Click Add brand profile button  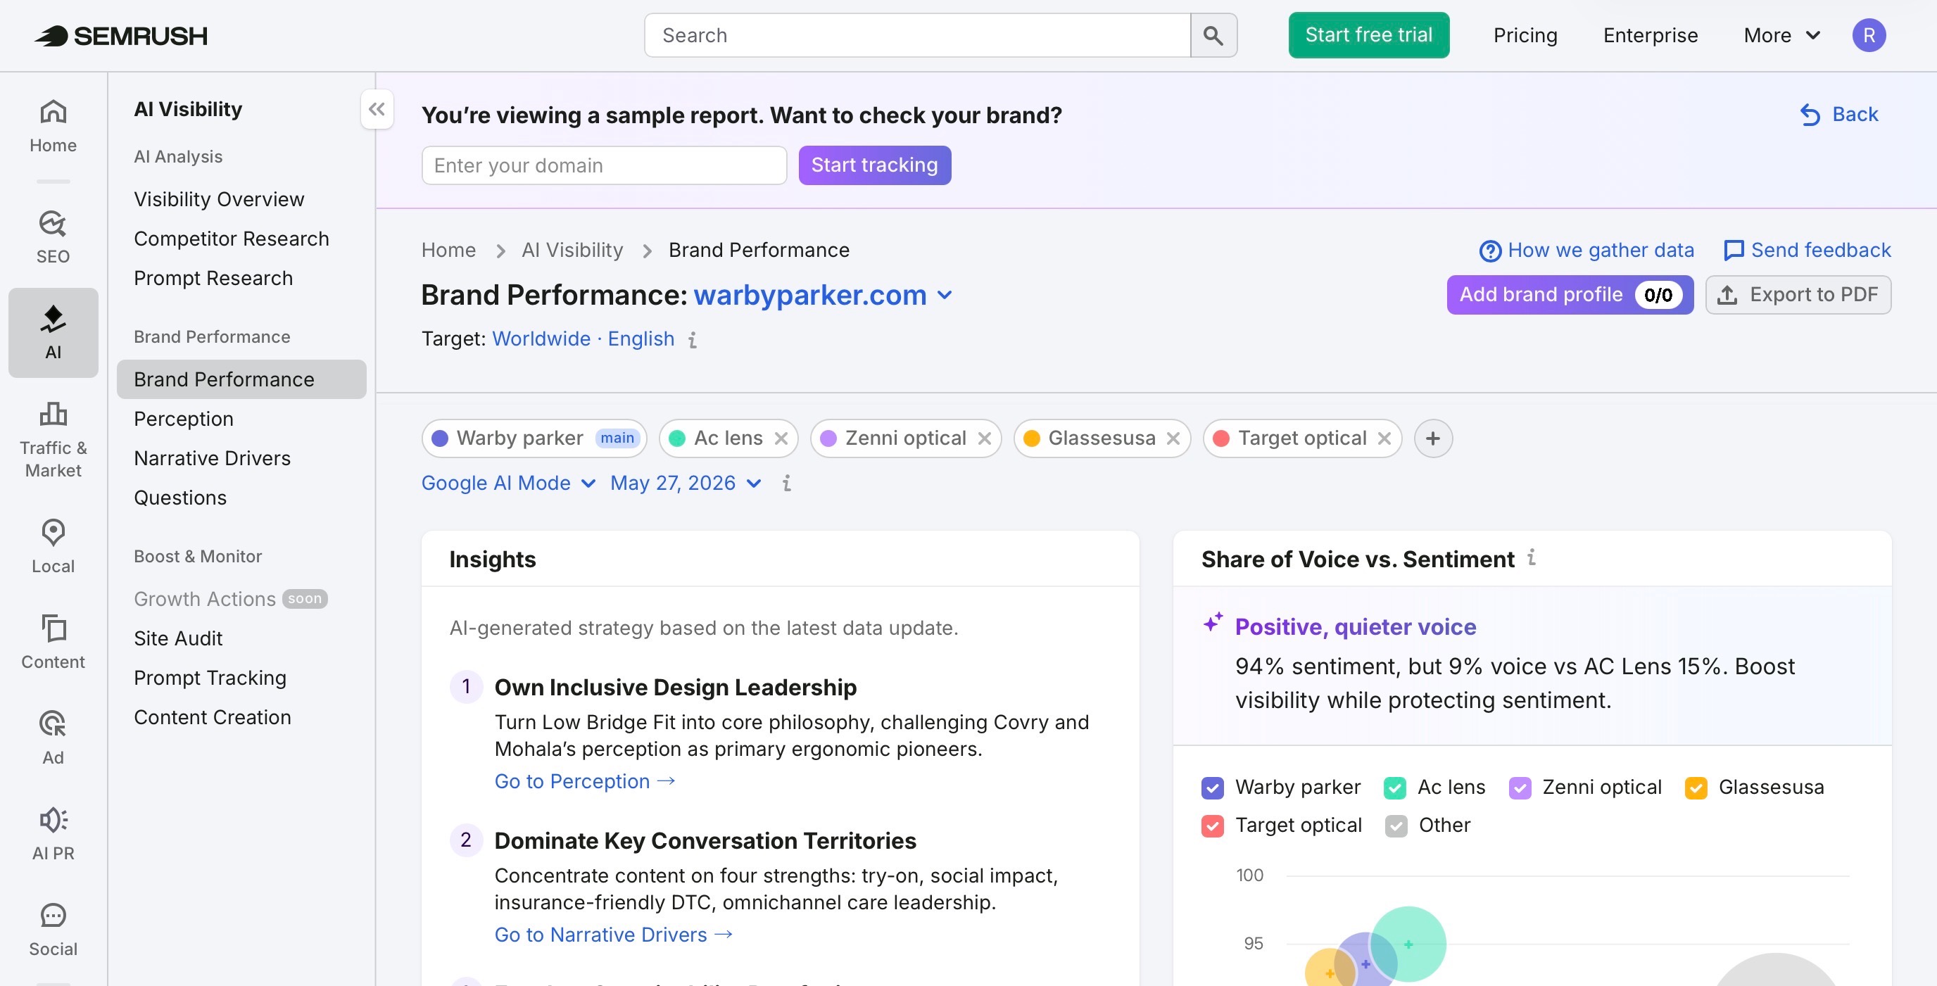(1570, 295)
